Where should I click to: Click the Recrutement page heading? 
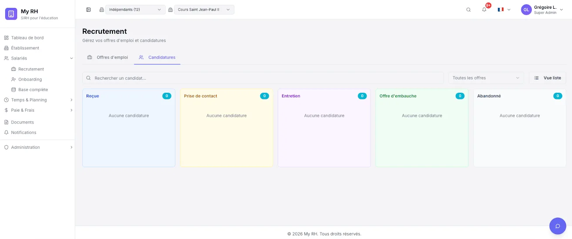pos(105,32)
